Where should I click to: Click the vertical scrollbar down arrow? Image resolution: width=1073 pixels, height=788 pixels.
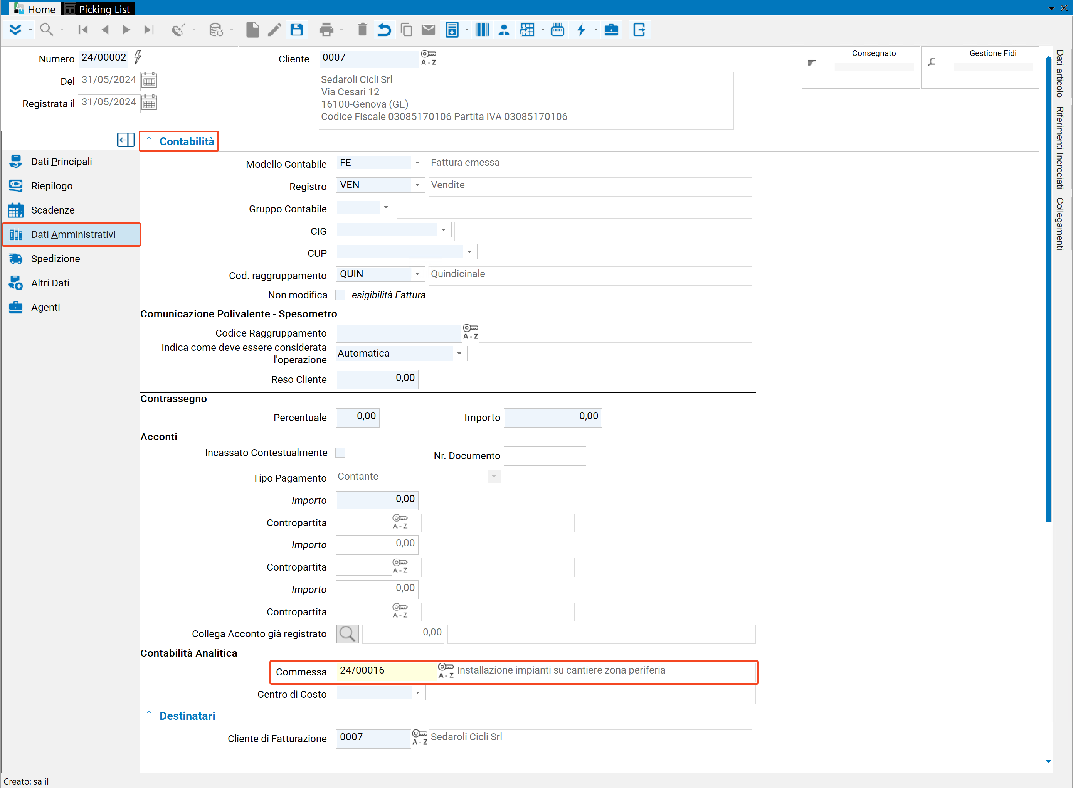point(1048,761)
